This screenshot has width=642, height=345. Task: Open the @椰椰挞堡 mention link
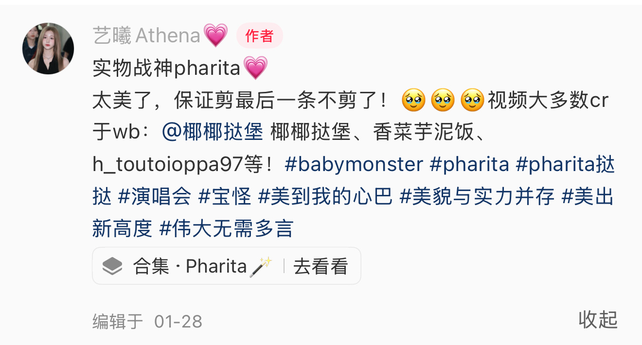pos(212,133)
